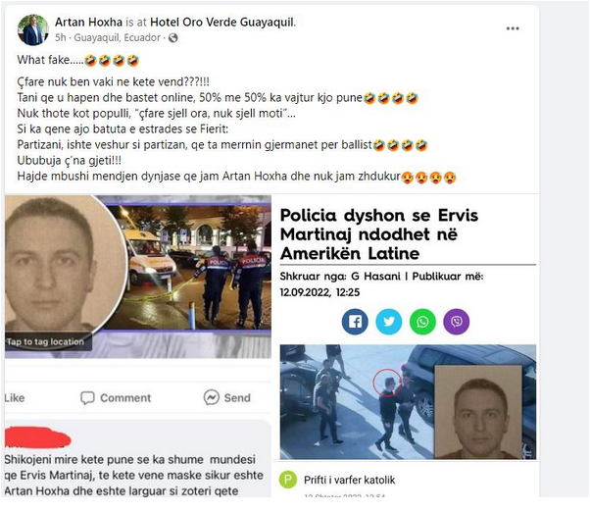
Task: Open the three-dot post options menu
Action: click(x=513, y=28)
